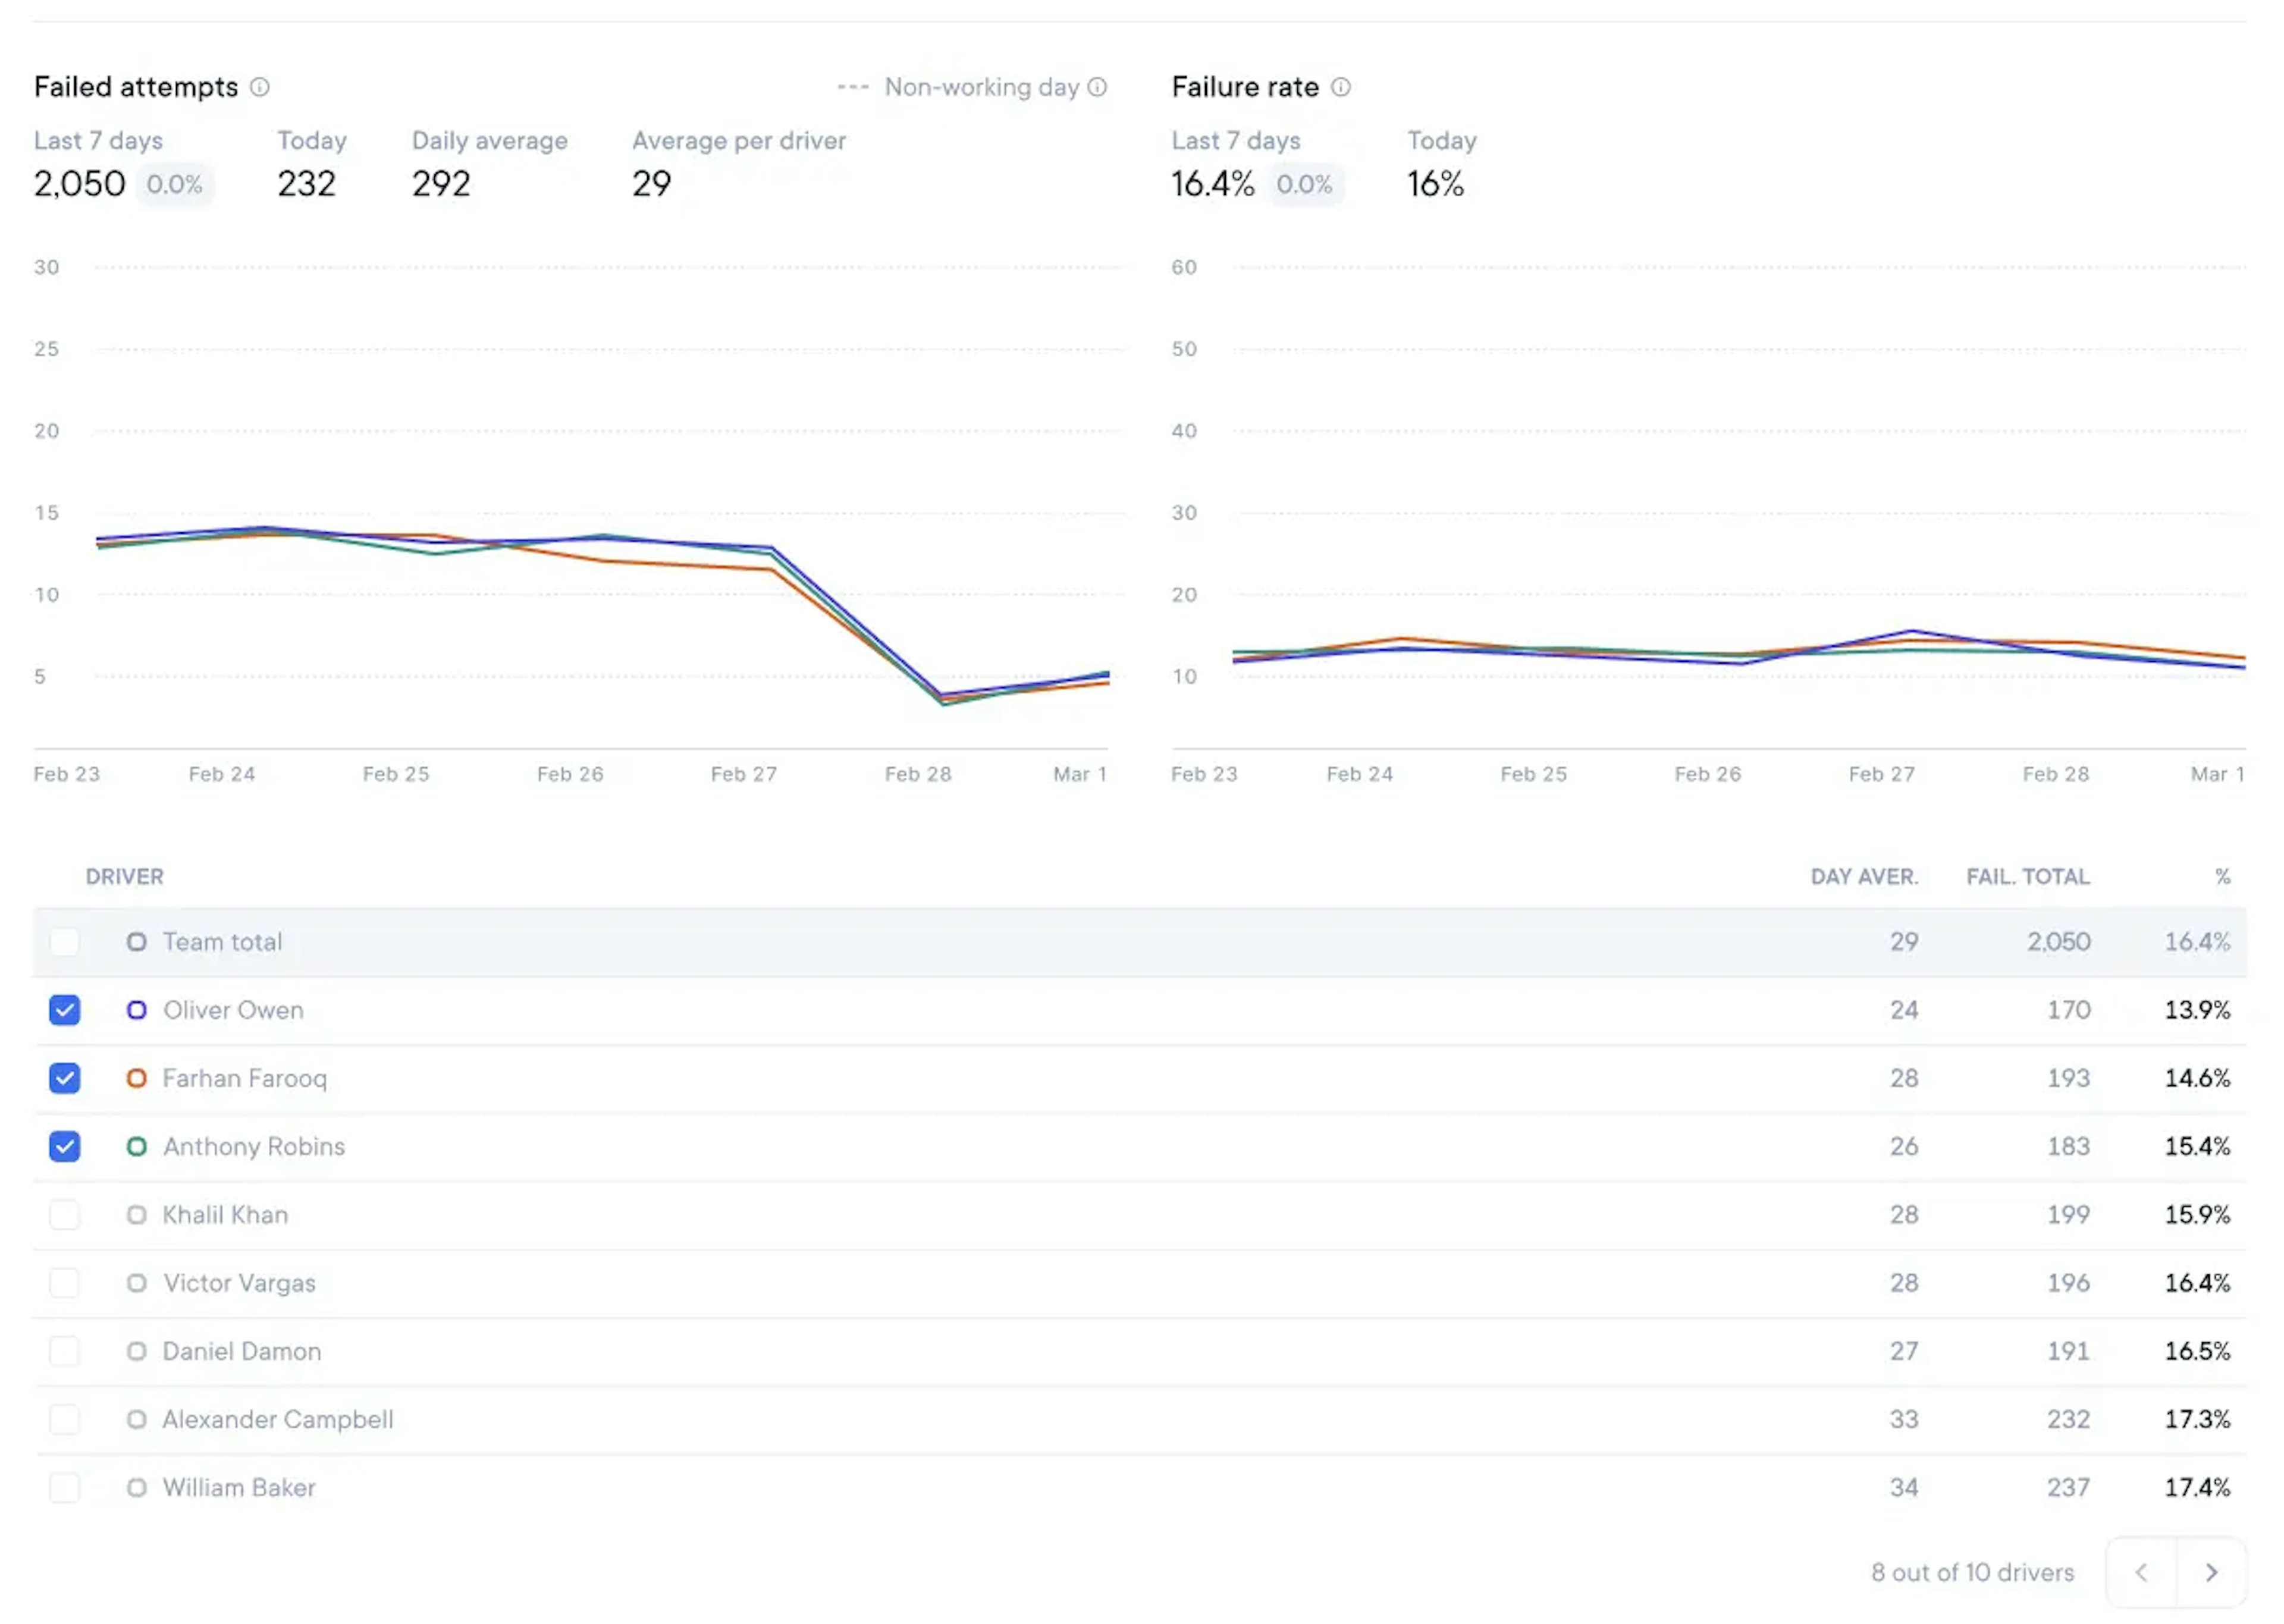Click the Daniel Damon driver name
Viewport: 2284px width, 1624px height.
[242, 1351]
